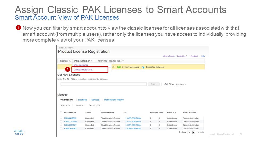Image resolution: width=255 pixels, height=143 pixels.
Task: Click the Supported Browsers label
Action: 155,67
